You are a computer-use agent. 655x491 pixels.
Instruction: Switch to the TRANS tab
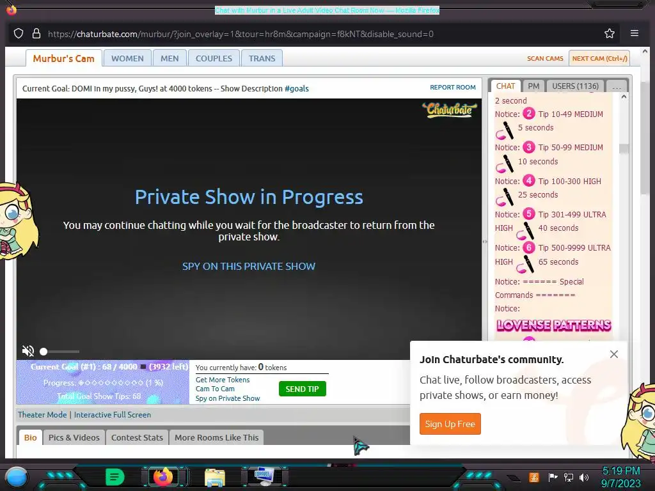pos(262,58)
